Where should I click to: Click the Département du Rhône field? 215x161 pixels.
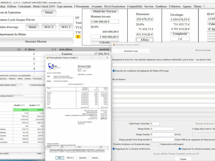click(36, 34)
